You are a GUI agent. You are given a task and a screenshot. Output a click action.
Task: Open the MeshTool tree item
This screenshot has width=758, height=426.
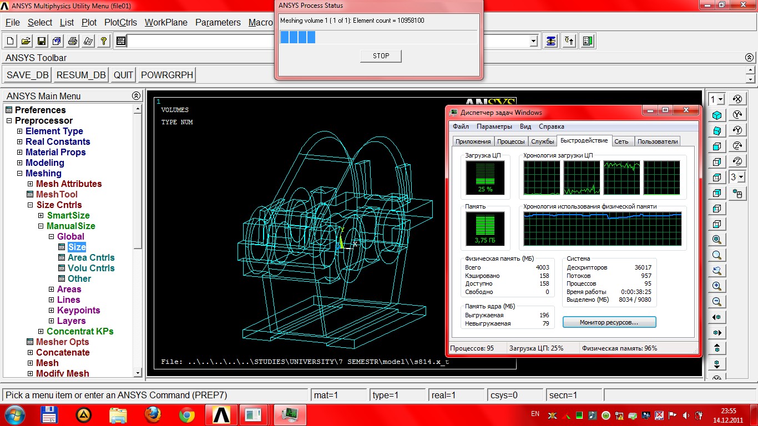pos(57,195)
